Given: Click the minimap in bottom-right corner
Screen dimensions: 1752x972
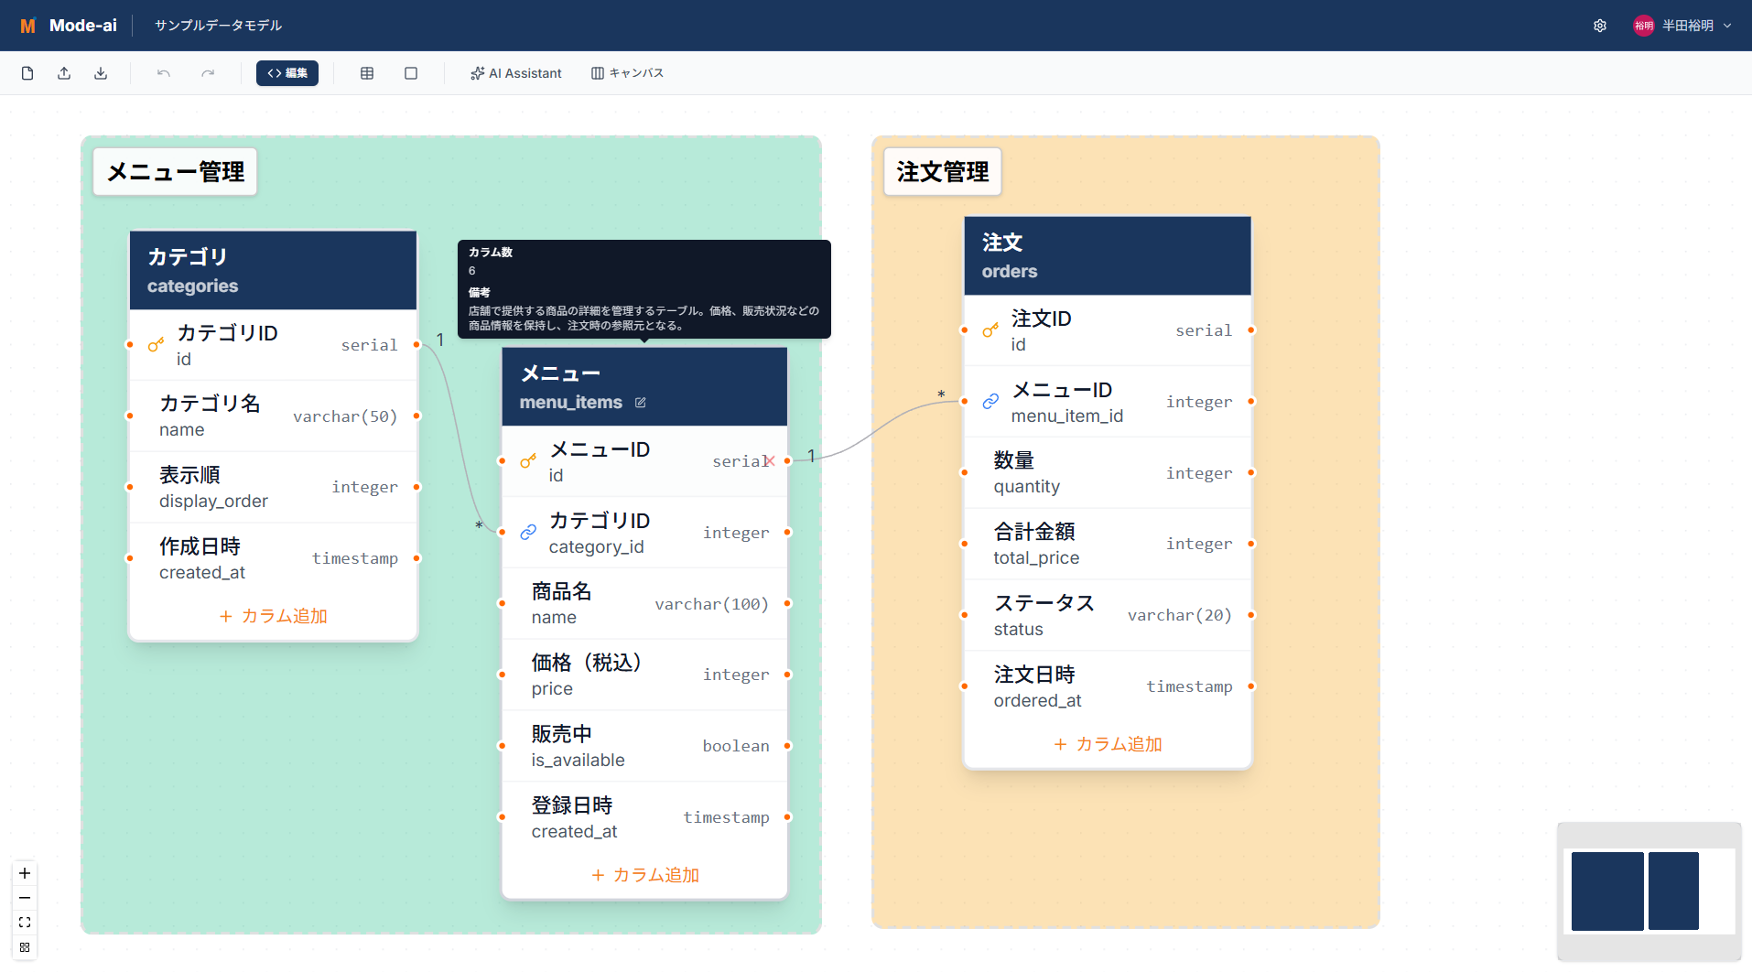Looking at the screenshot, I should pyautogui.click(x=1649, y=891).
